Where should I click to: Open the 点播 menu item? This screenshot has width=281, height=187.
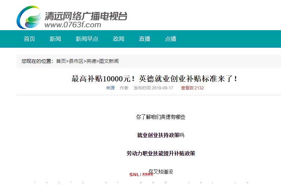coord(170,39)
